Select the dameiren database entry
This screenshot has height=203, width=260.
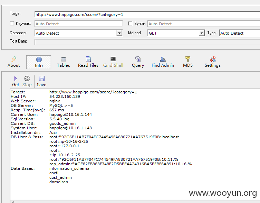pos(59,182)
